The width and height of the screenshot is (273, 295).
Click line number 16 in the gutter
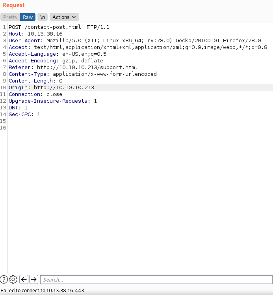point(3,128)
